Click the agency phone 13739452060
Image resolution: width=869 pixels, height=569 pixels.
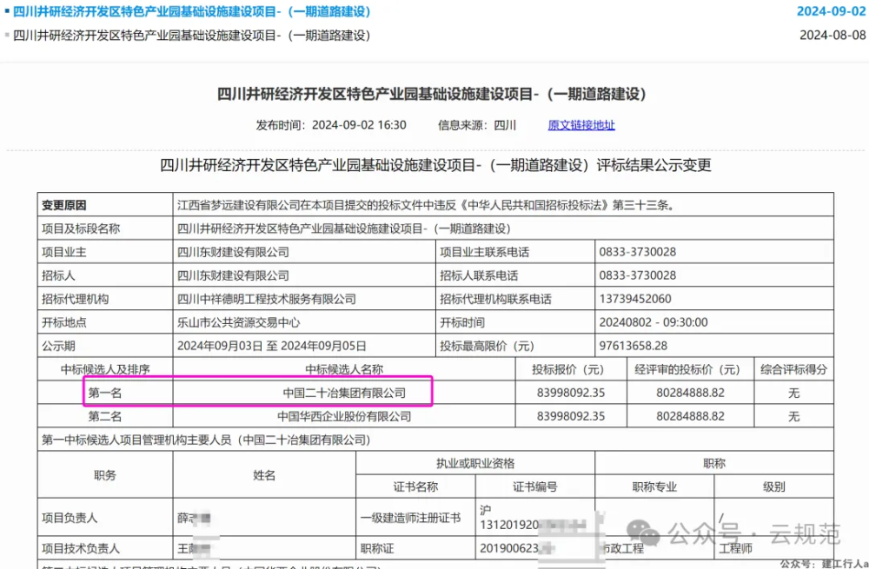[635, 299]
